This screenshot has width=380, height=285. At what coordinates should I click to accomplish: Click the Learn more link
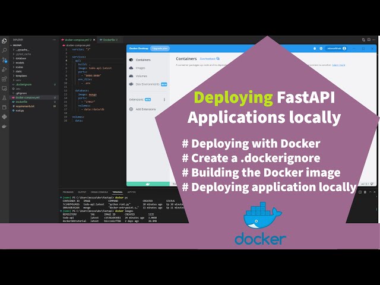(338, 65)
